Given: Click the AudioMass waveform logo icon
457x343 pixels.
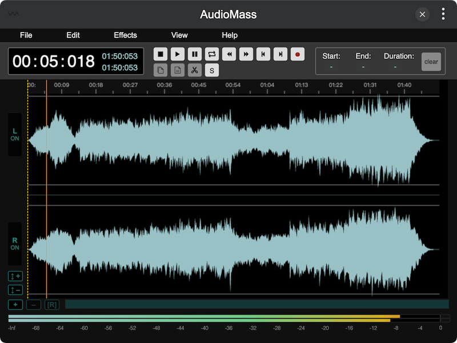Looking at the screenshot, I should 14,14.
